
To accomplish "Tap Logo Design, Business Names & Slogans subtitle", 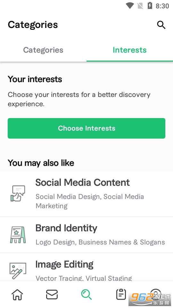I will [x=100, y=243].
